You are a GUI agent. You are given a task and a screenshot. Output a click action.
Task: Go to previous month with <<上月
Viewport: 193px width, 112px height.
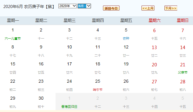(148, 8)
